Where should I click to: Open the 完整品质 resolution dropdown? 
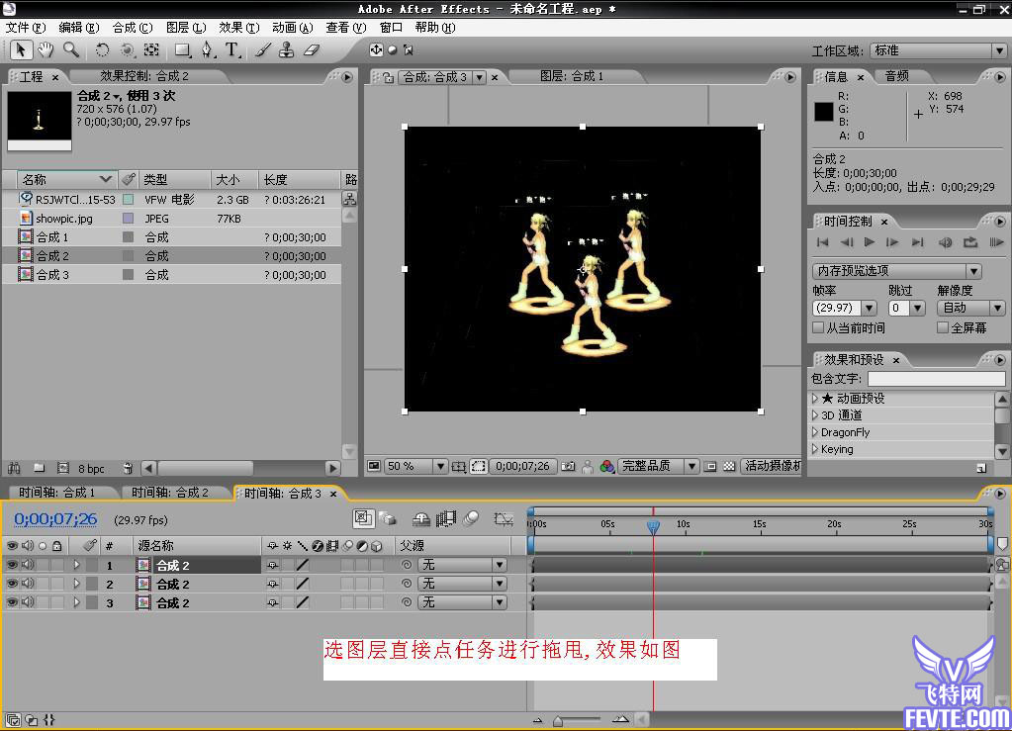658,466
